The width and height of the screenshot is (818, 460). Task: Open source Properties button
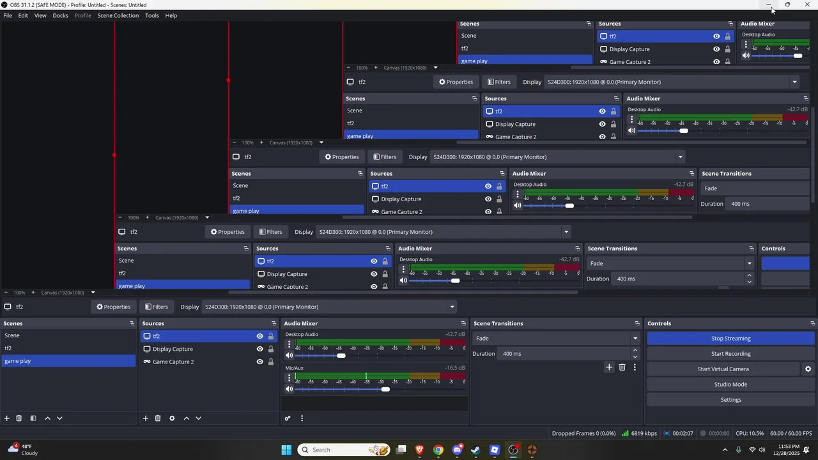pos(113,307)
